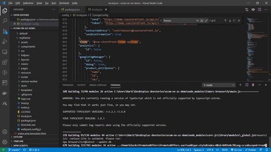Open the File menu

tap(10, 3)
